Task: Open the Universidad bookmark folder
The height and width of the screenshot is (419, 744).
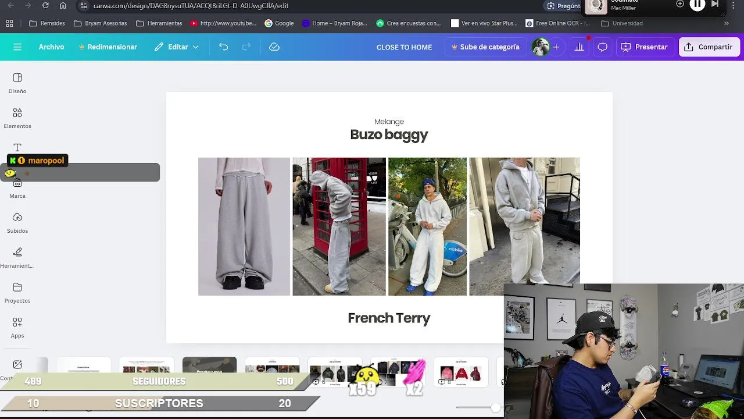Action: (x=622, y=23)
